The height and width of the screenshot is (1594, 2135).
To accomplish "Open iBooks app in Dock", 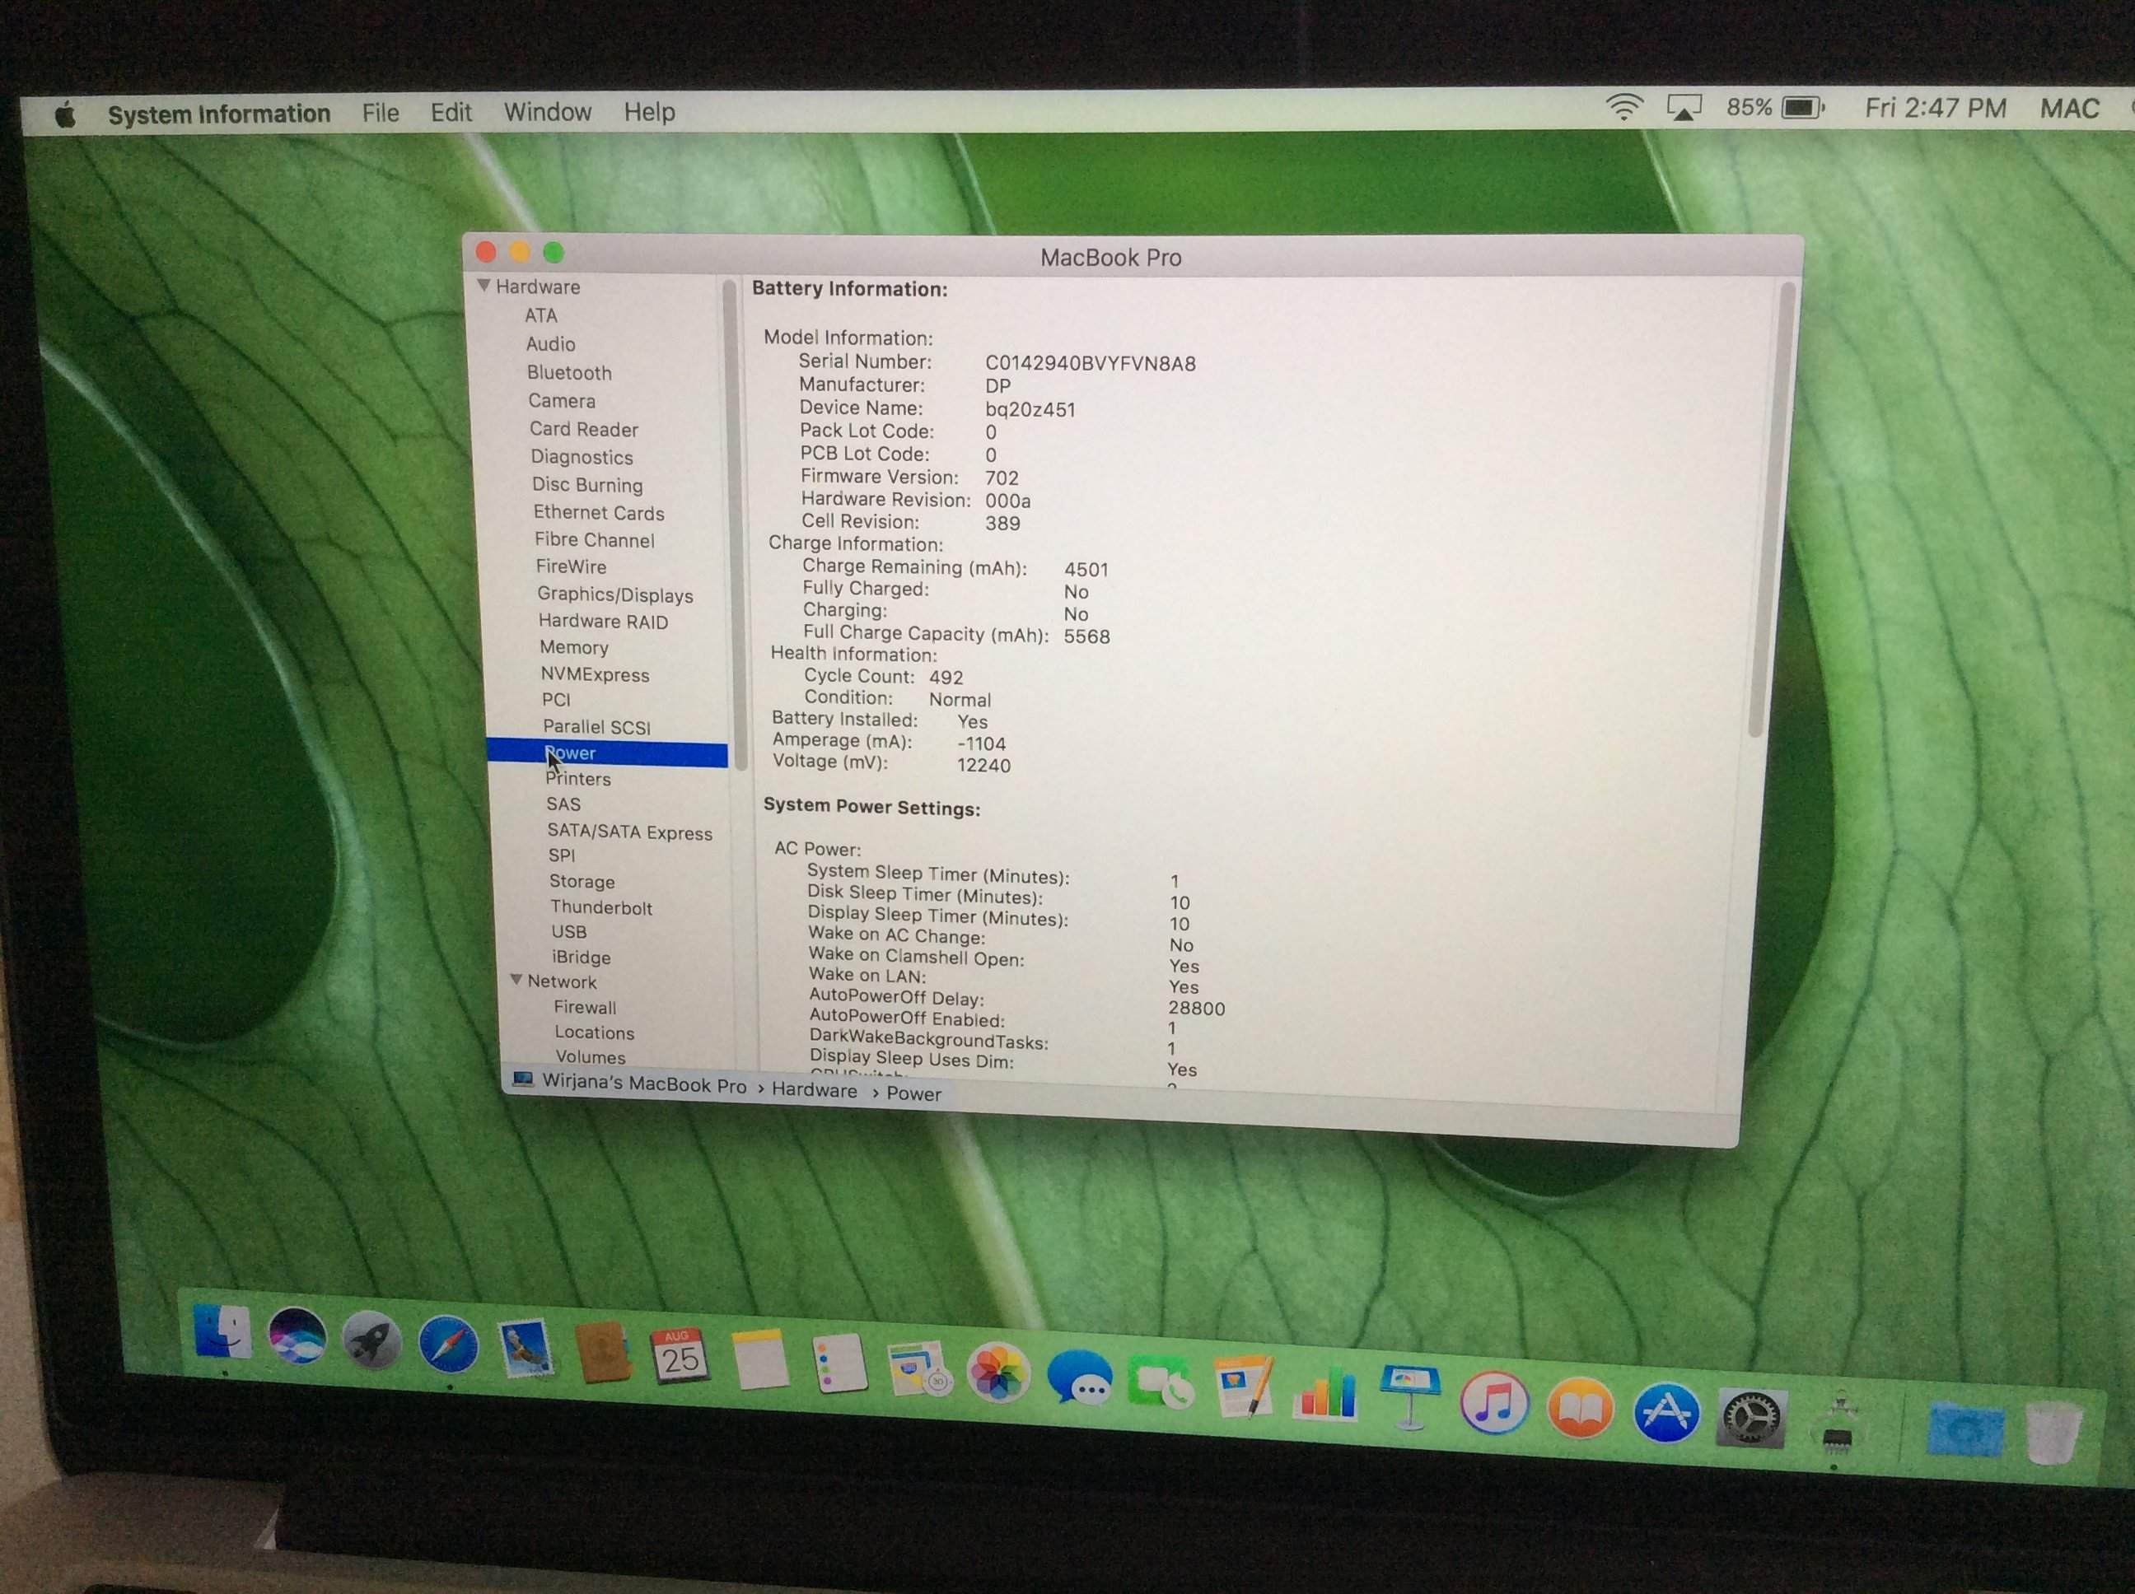I will click(x=1580, y=1407).
